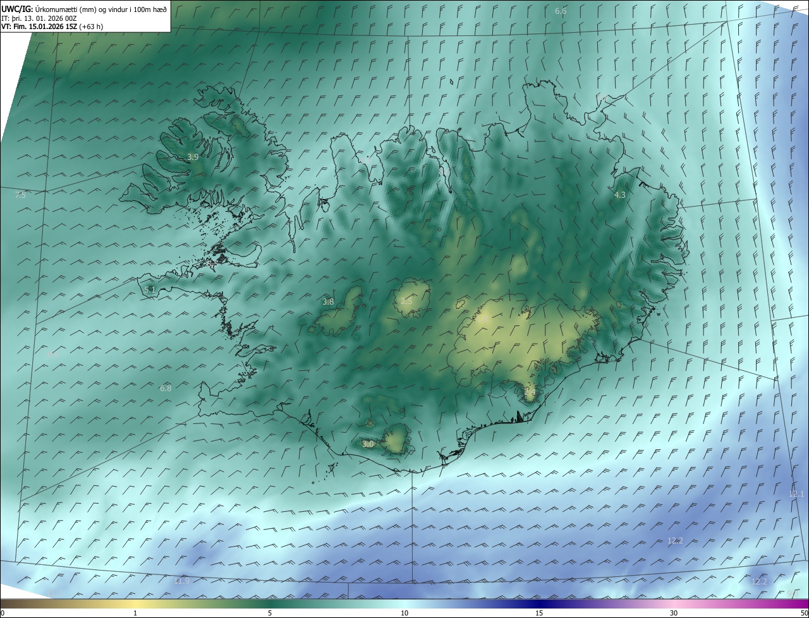Screen dimensions: 809x618
Task: Click the '30' tick on the color legend
Action: 674,613
